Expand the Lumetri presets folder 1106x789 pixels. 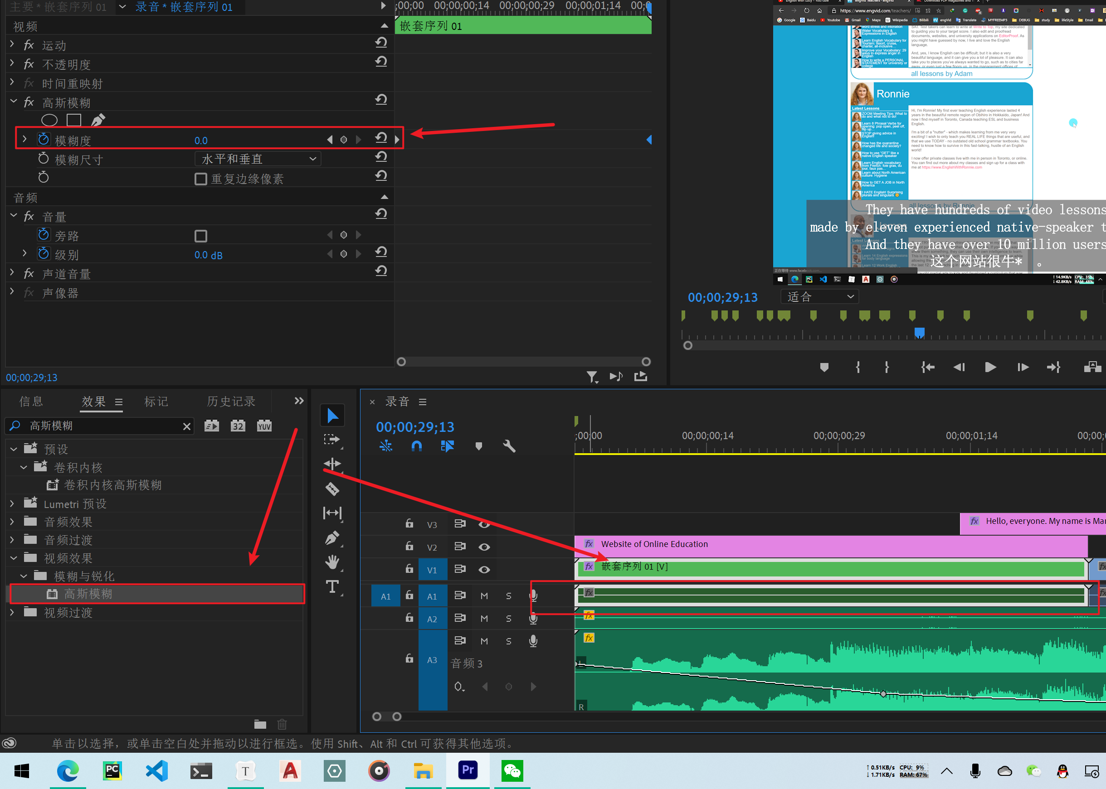tap(13, 504)
